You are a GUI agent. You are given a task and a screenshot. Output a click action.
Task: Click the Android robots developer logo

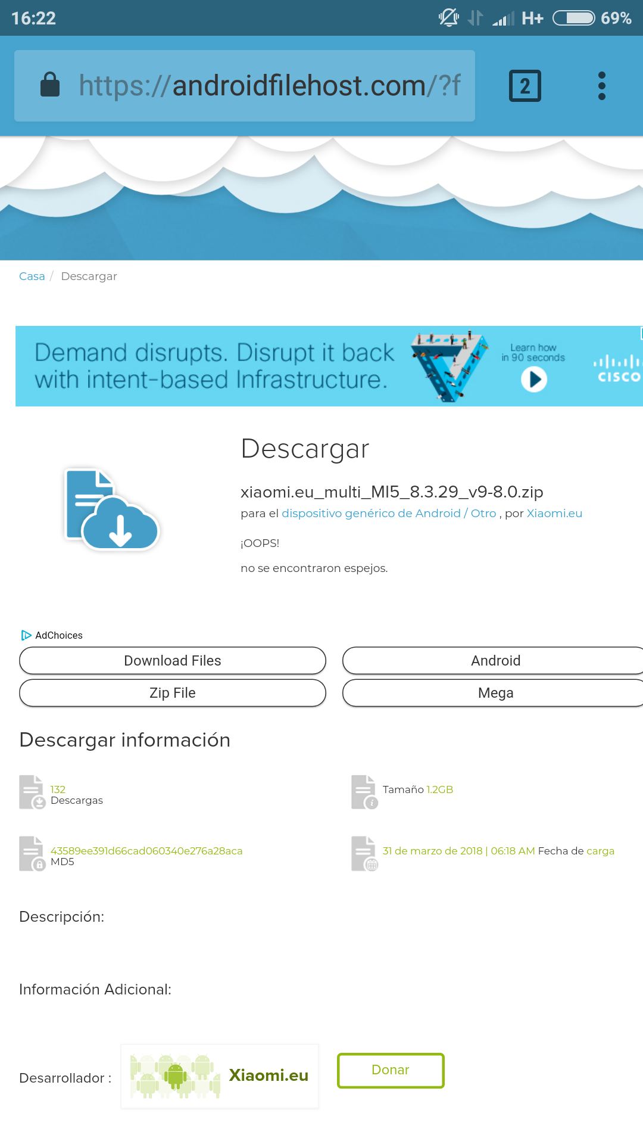click(x=175, y=1076)
